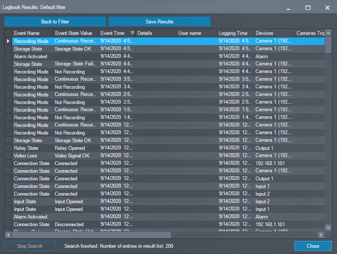Click the Stop Search button
The height and width of the screenshot is (254, 337).
click(x=30, y=246)
